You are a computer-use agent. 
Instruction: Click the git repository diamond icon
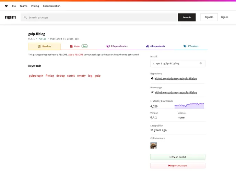152,78
